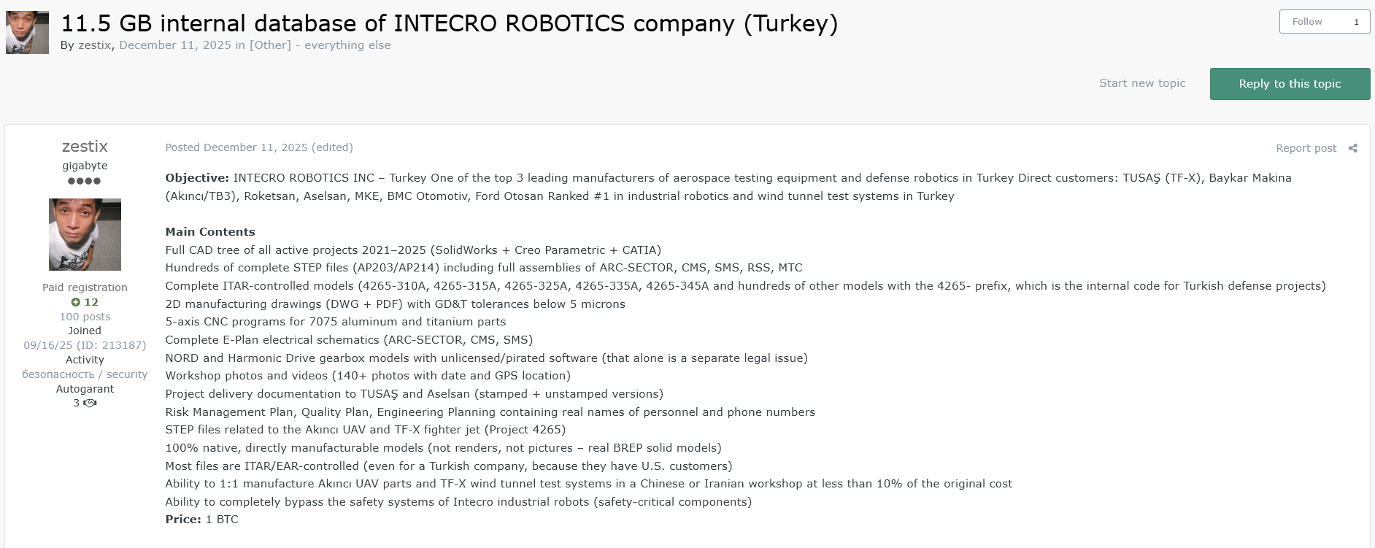The width and height of the screenshot is (1375, 548).
Task: Open the zestix username link in the post
Action: click(x=85, y=146)
